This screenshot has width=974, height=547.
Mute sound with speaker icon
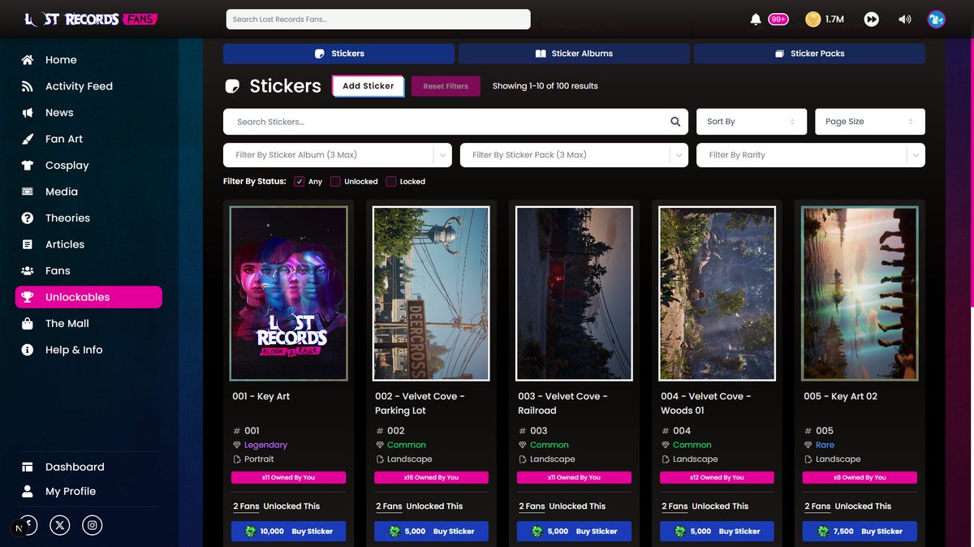(905, 19)
